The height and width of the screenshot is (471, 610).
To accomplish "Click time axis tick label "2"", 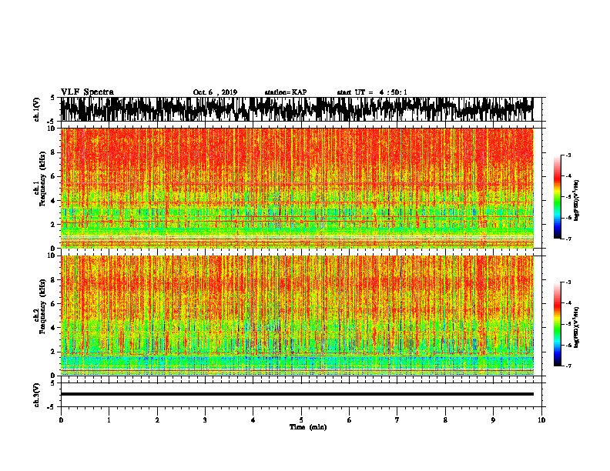I will click(157, 420).
